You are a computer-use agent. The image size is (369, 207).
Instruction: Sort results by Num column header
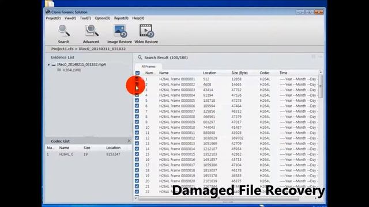(x=150, y=73)
